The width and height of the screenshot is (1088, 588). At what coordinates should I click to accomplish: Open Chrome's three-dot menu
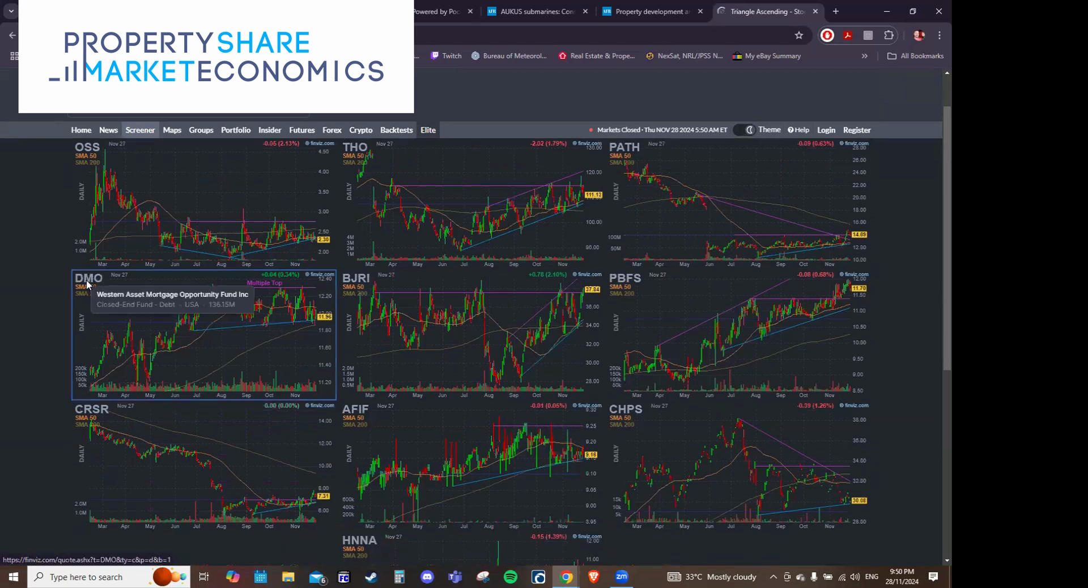pos(940,35)
